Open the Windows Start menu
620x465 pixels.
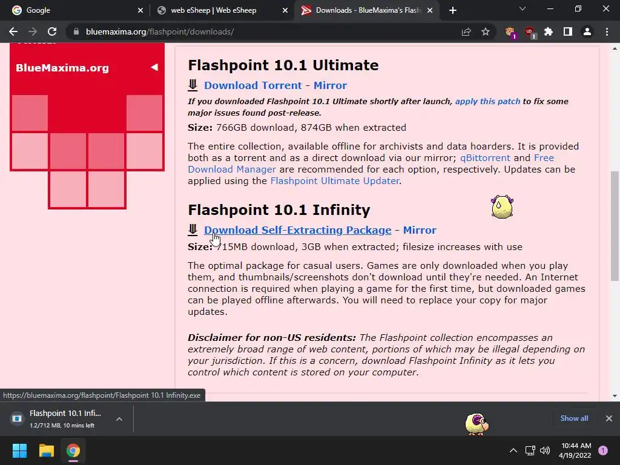click(19, 450)
